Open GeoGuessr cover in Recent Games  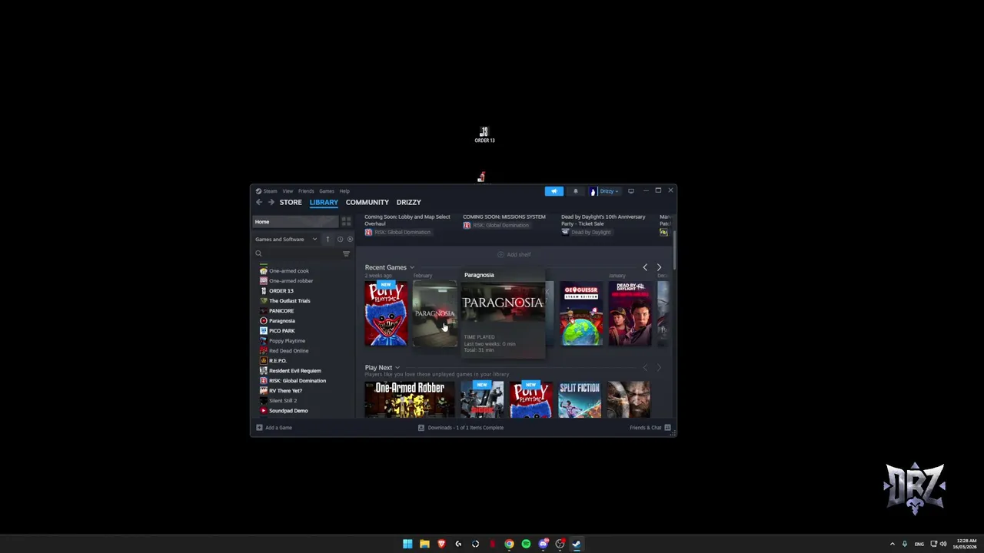(x=581, y=313)
